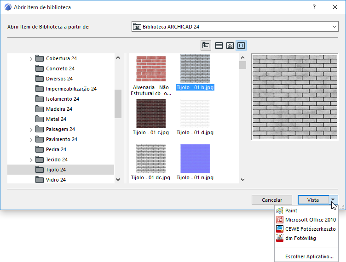Click the Tijolo - 01 c.jpg file name
346x262 pixels.
click(151, 132)
